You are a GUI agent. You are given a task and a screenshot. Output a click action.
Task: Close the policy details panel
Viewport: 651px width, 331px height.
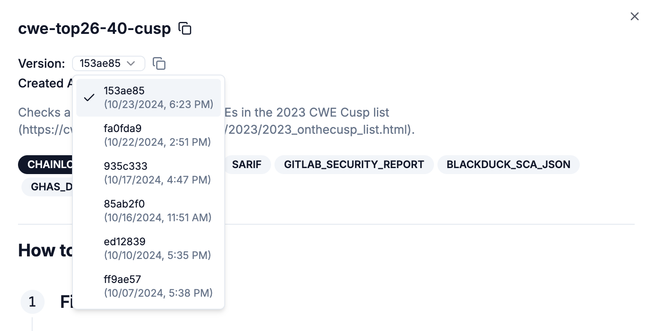point(634,16)
